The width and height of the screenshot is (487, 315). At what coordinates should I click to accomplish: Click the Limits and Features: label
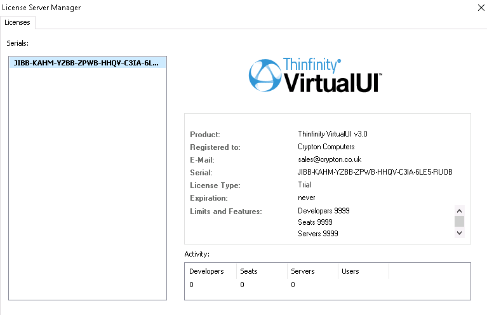pos(226,211)
